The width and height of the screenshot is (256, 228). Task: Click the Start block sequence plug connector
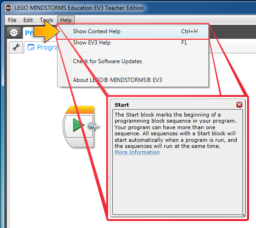click(93, 126)
